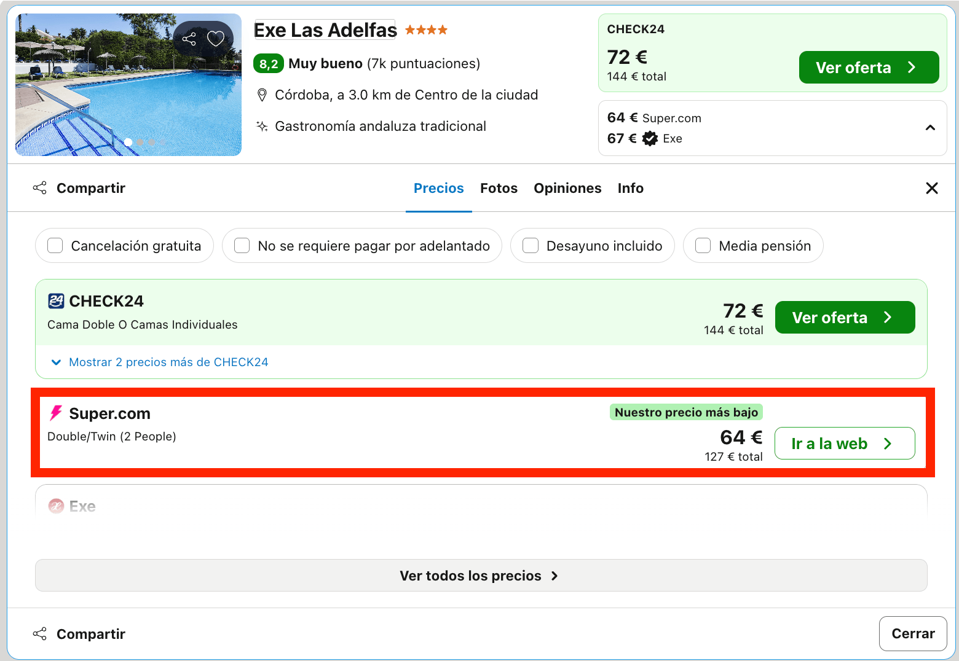The image size is (959, 661).
Task: Open Ver todos los precios
Action: pos(481,576)
